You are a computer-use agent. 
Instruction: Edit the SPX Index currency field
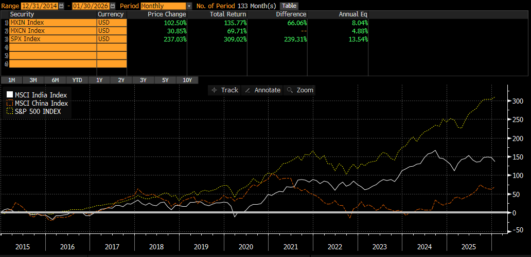[111, 39]
